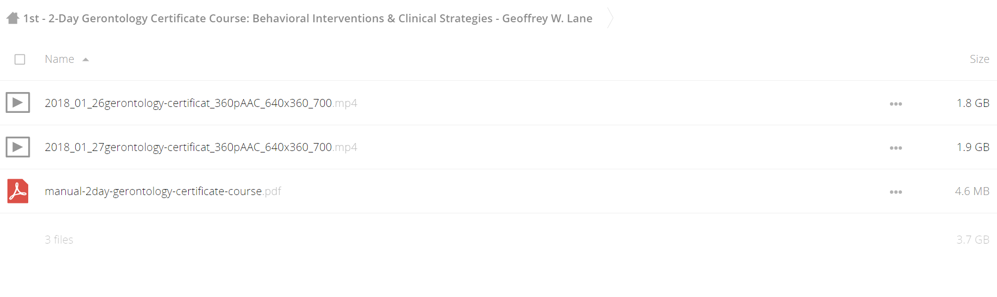Click video icon of 2018_01_26 mp4 file
The image size is (997, 297).
click(18, 102)
